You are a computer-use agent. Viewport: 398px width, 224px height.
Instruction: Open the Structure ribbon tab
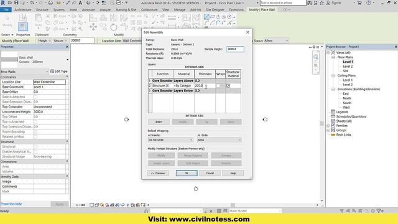click(42, 10)
